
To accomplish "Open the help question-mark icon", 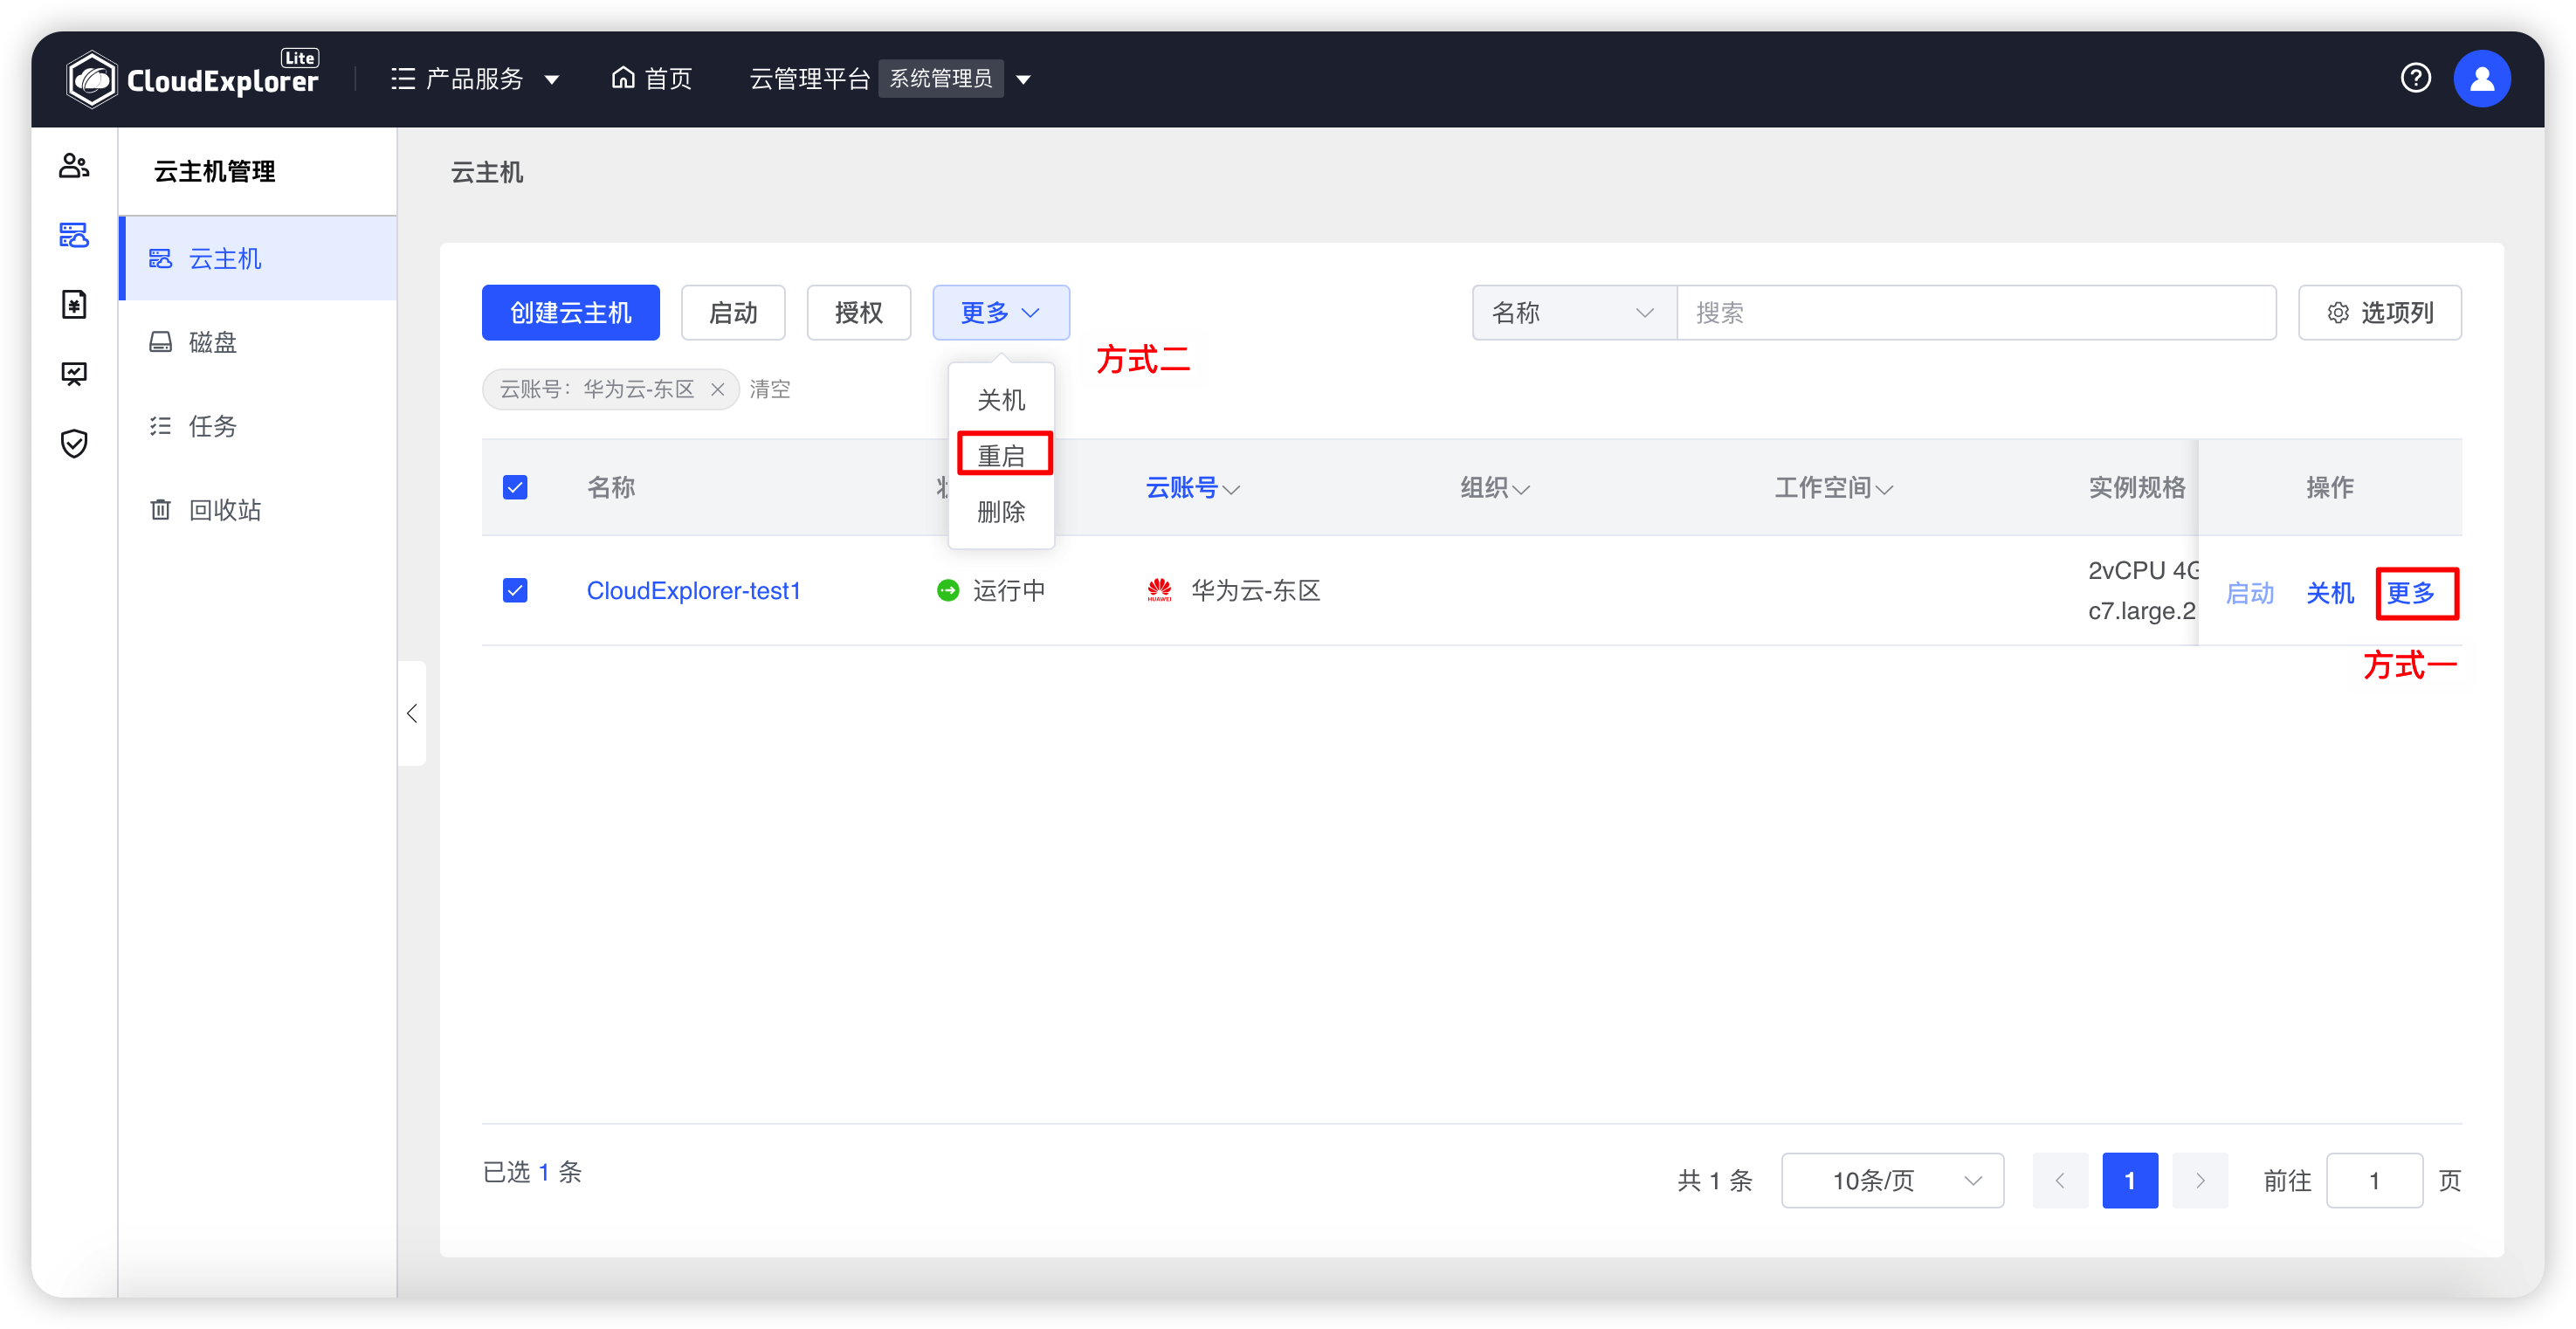I will pyautogui.click(x=2415, y=78).
